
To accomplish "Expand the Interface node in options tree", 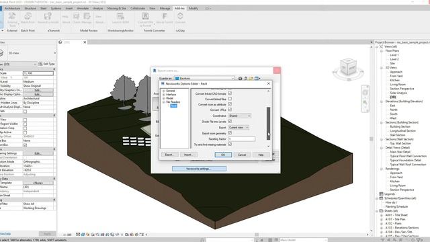I will pos(164,95).
